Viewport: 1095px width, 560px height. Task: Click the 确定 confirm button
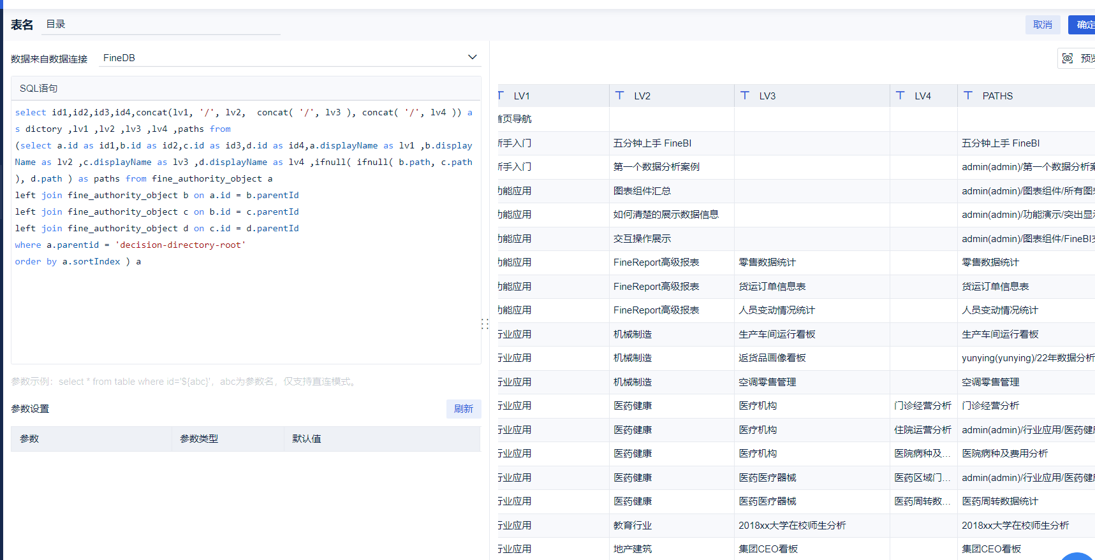pos(1083,25)
